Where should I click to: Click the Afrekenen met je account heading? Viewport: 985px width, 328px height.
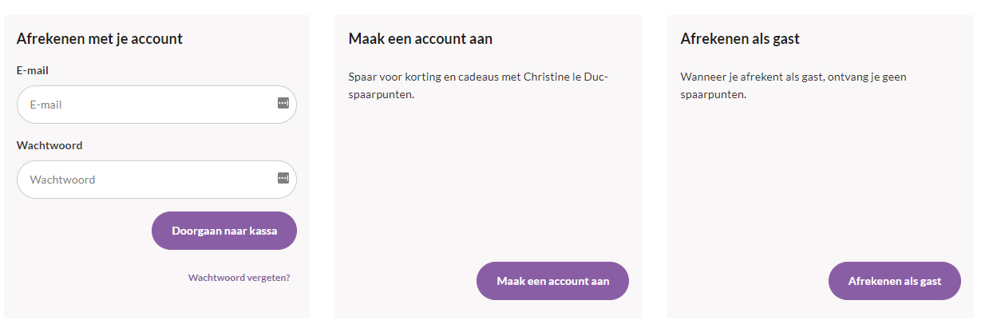[x=100, y=38]
